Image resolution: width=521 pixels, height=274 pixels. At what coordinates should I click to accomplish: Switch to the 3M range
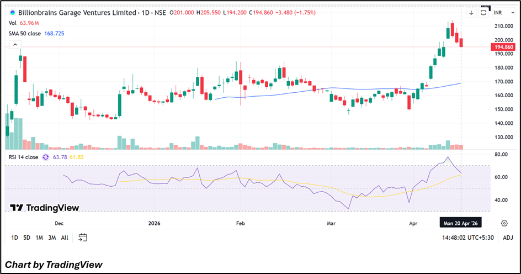click(52, 238)
